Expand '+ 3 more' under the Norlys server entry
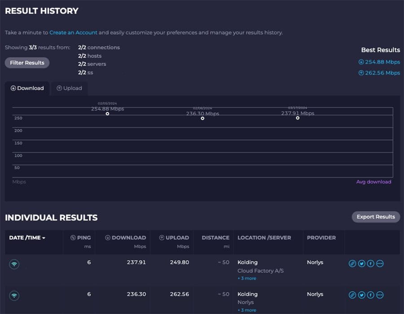The width and height of the screenshot is (404, 314). click(x=246, y=310)
